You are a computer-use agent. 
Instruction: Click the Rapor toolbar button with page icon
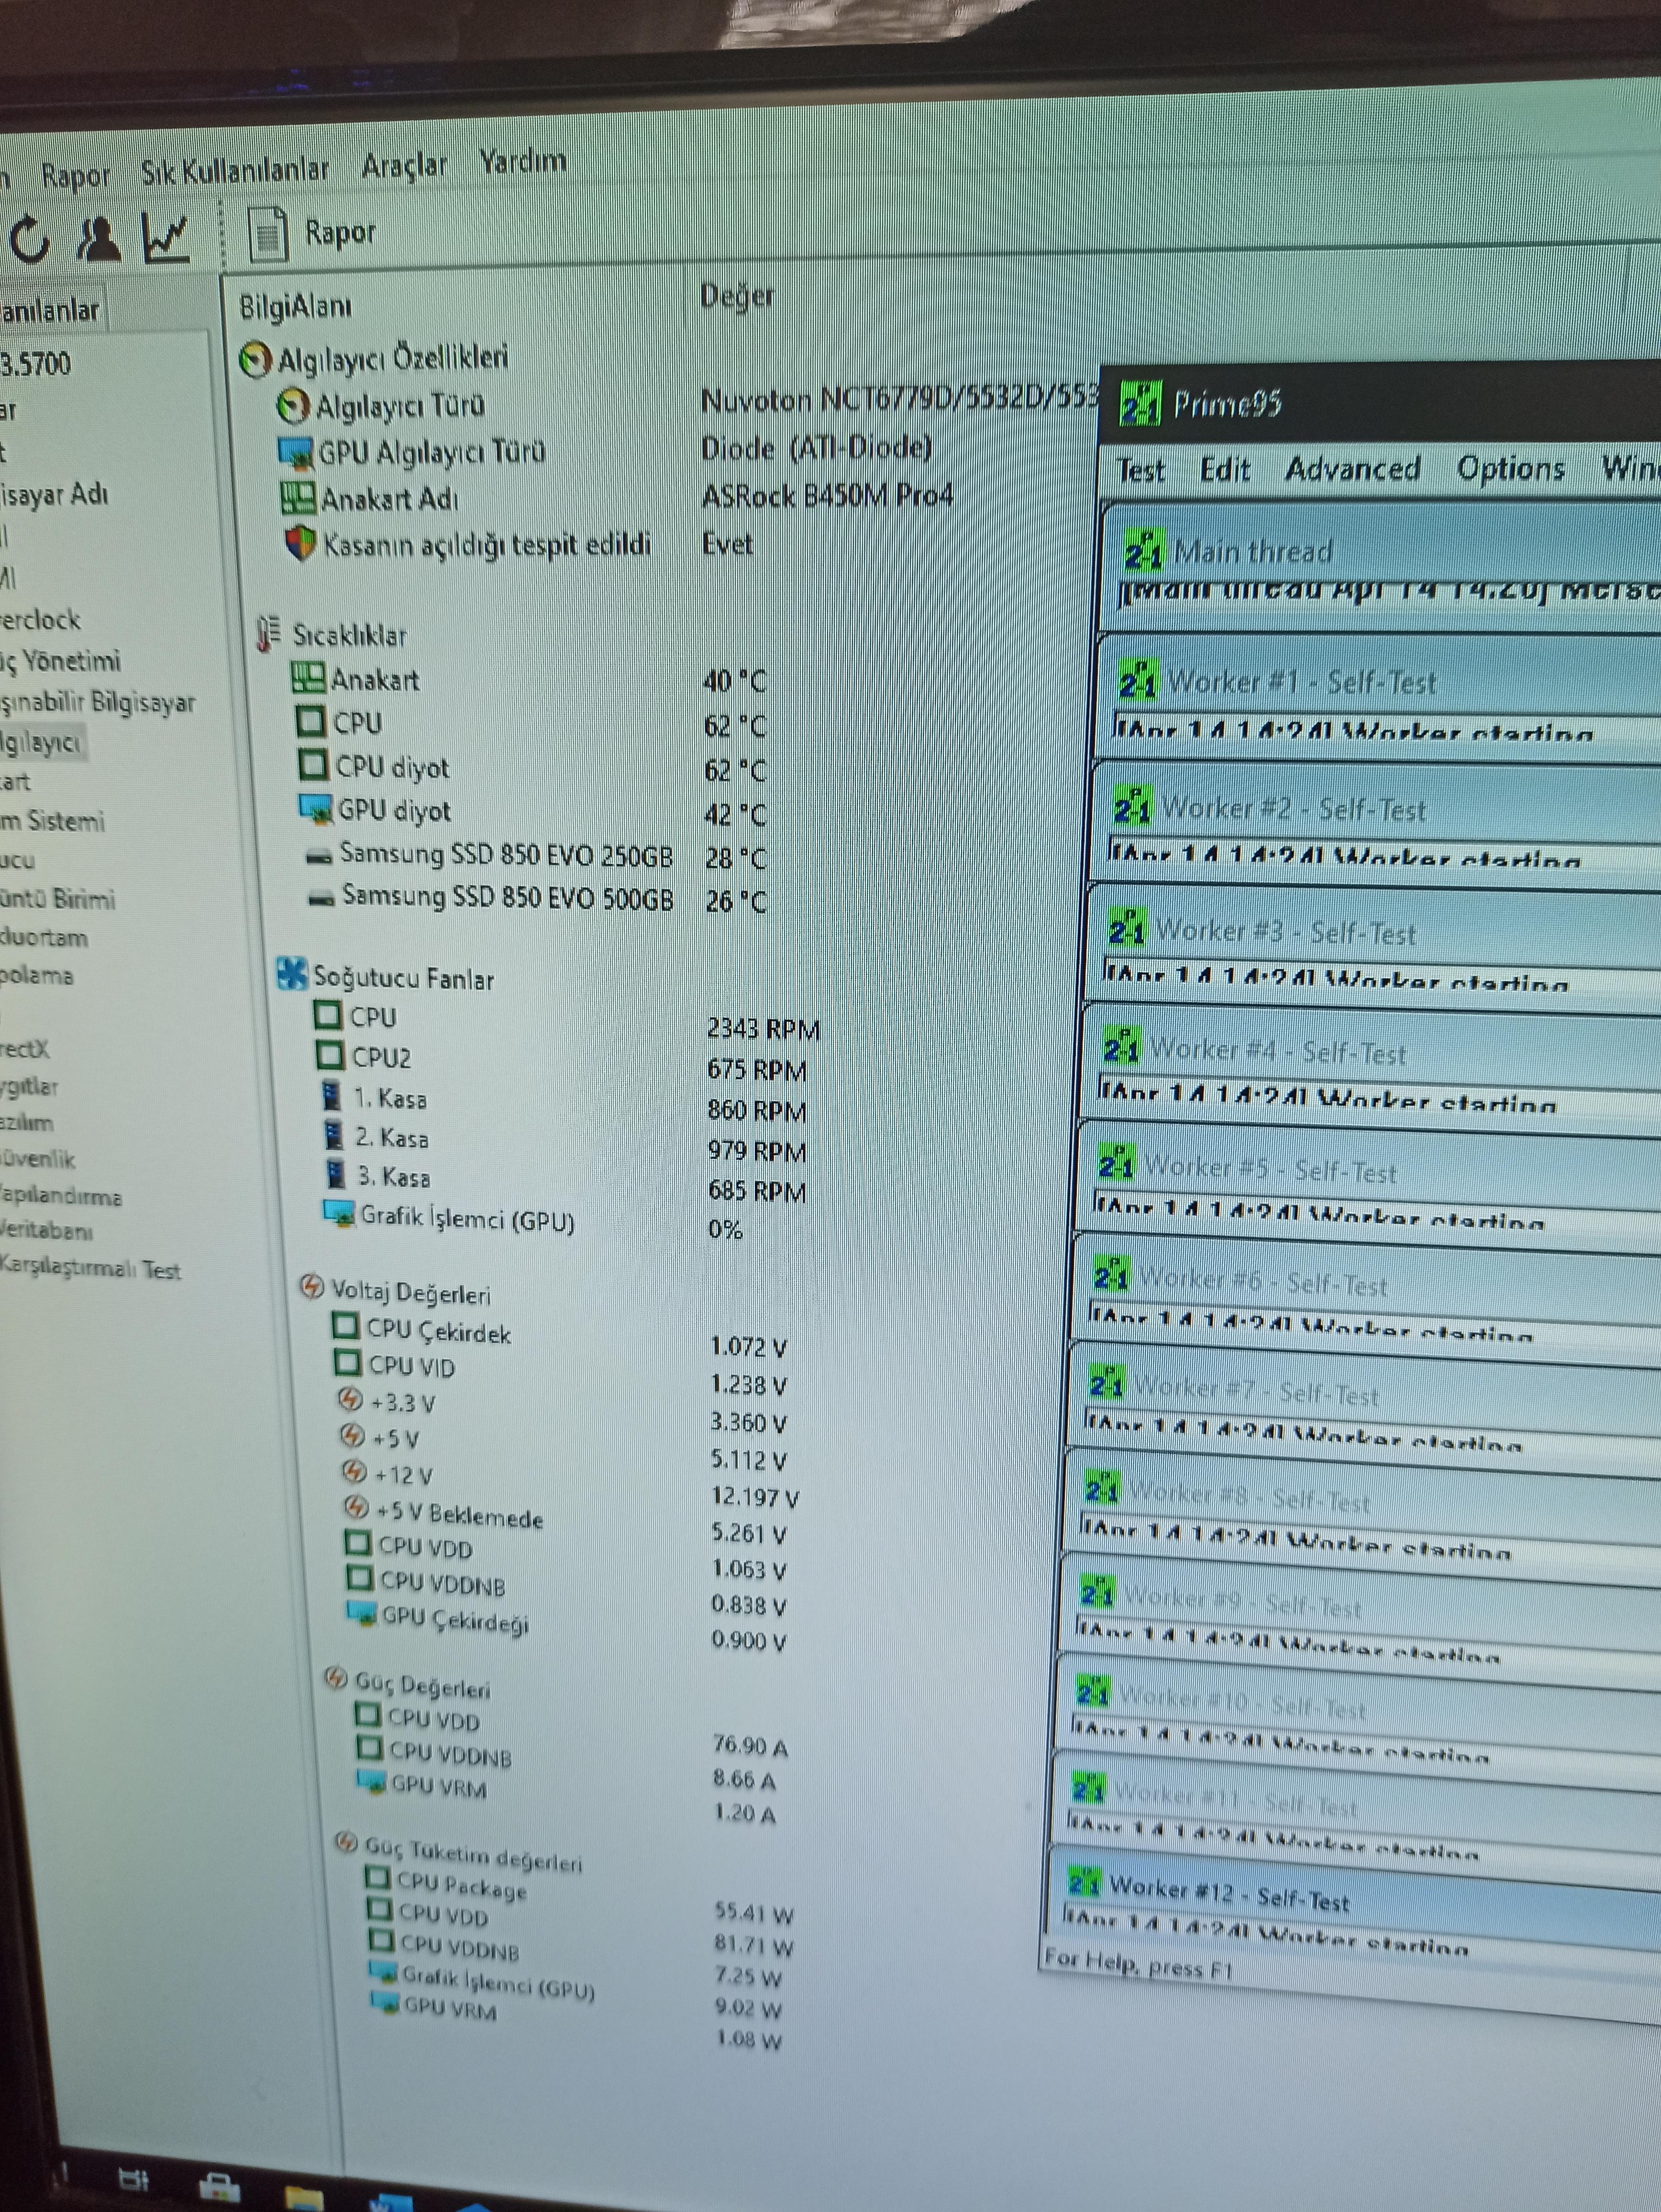tap(312, 234)
